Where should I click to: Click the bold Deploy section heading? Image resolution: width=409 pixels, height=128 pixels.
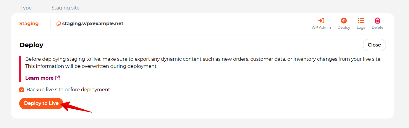tap(31, 45)
